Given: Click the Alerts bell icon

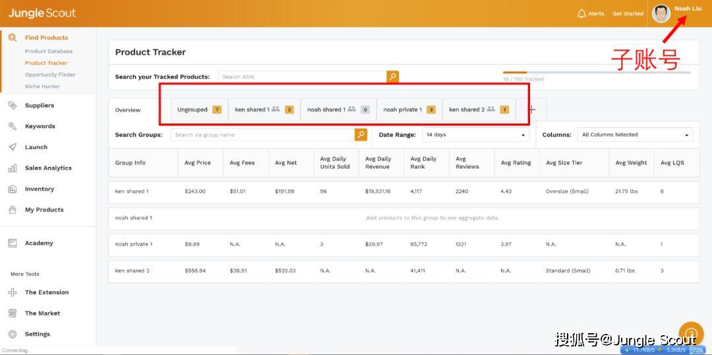Looking at the screenshot, I should [x=581, y=14].
